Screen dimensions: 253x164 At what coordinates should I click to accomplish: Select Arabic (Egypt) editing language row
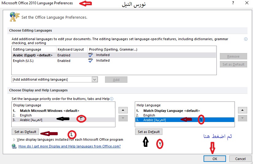(33, 55)
